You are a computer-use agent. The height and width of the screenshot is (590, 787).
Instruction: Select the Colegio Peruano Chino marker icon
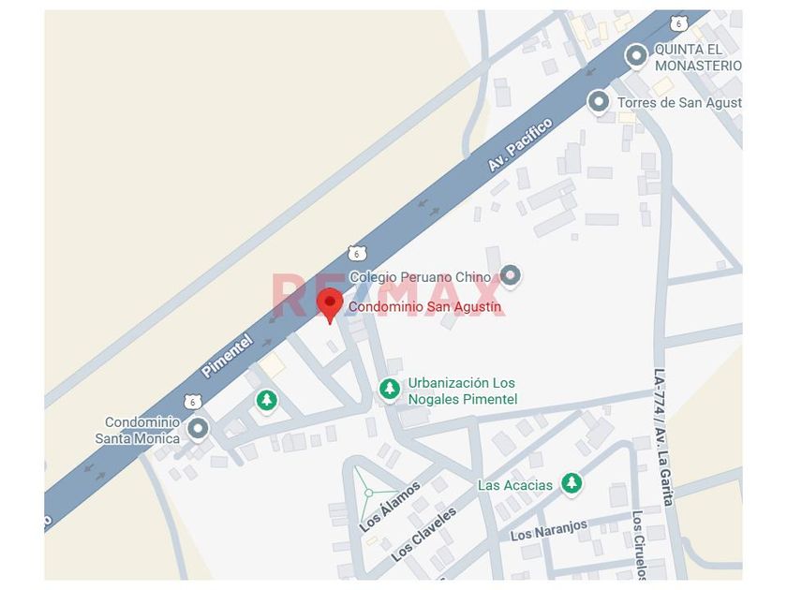point(511,275)
